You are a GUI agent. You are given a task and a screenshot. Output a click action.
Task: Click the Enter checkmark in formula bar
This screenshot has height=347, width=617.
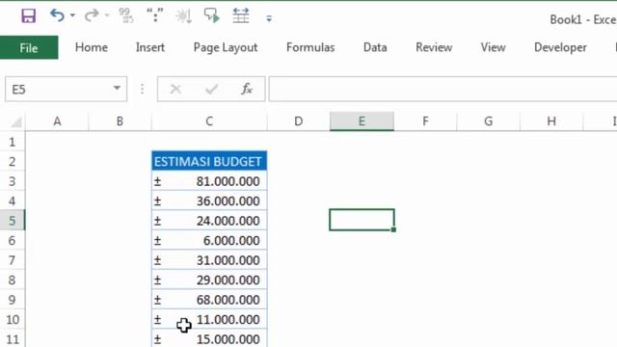(211, 90)
